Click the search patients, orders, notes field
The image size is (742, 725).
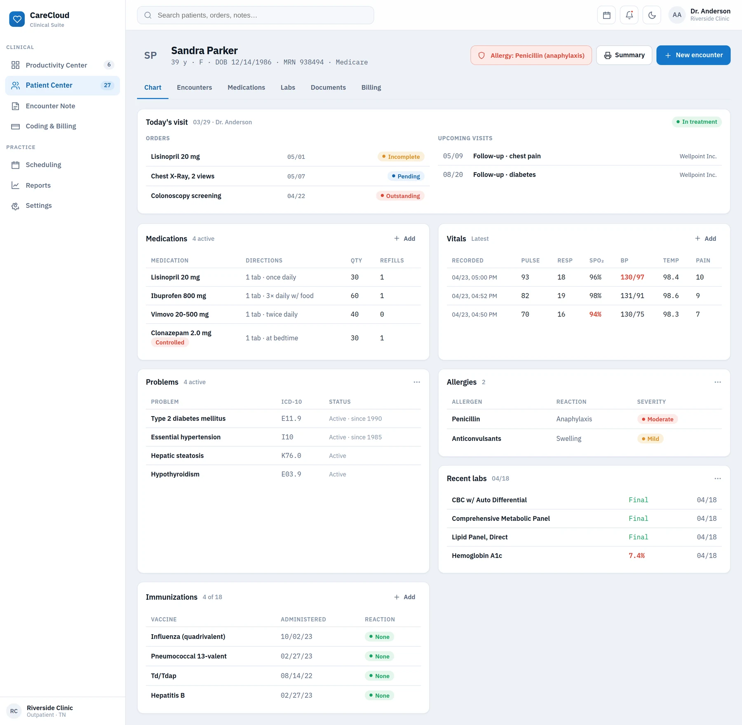pyautogui.click(x=256, y=15)
